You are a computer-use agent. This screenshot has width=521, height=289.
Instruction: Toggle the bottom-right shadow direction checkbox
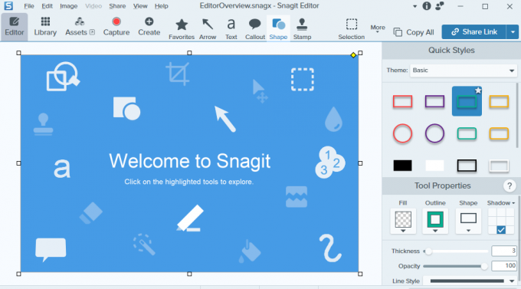pyautogui.click(x=501, y=230)
